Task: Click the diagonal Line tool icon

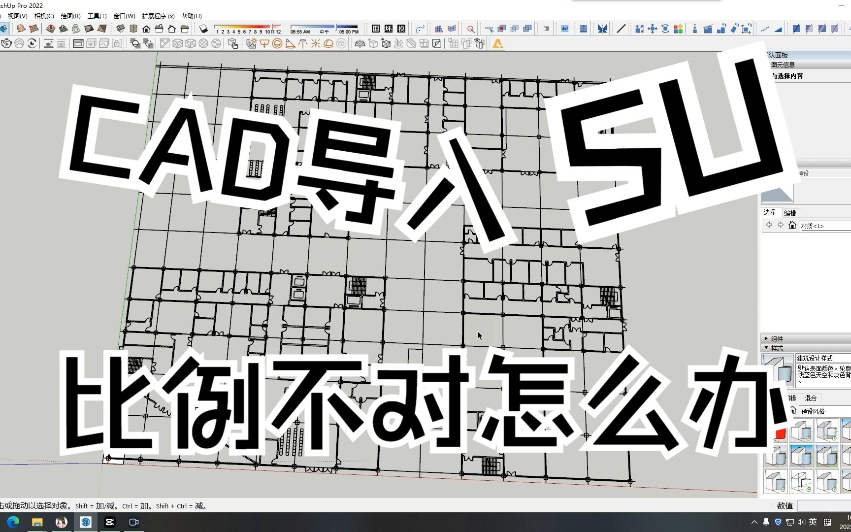Action: coord(621,29)
